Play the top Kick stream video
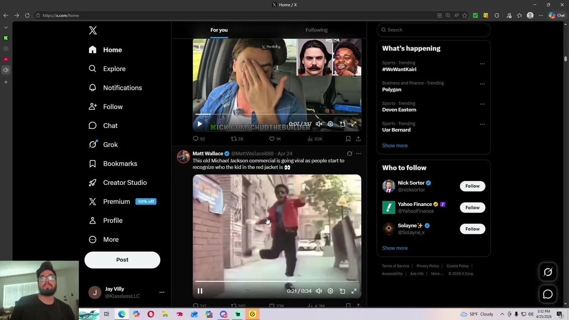 coord(200,124)
